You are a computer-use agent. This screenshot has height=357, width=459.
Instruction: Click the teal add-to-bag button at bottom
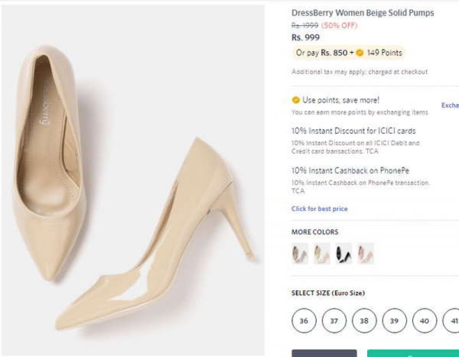[413, 353]
